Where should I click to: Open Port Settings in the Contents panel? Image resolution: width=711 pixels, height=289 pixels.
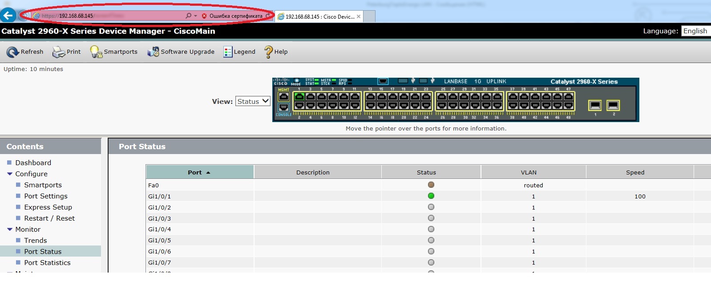point(46,196)
